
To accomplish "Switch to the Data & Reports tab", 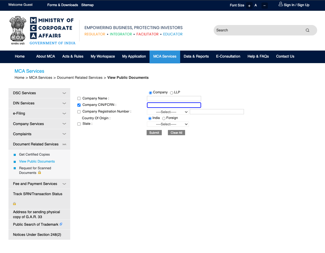I will coord(196,56).
